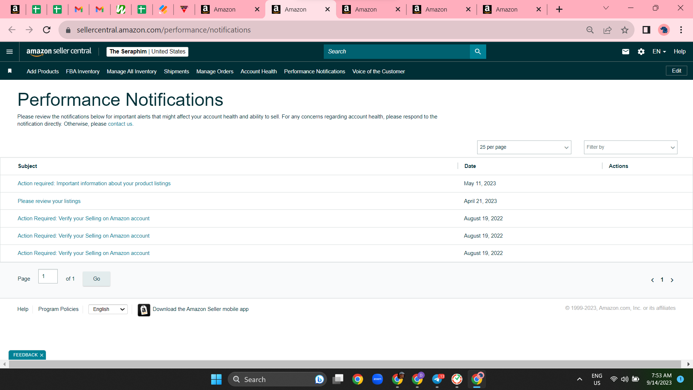Open Performance Notifications menu item

[x=314, y=71]
